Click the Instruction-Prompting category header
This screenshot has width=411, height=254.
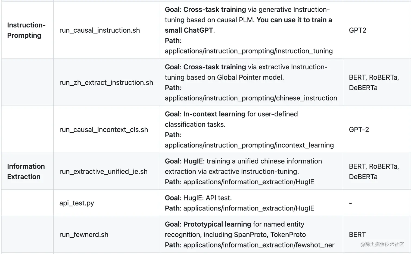[x=26, y=30]
